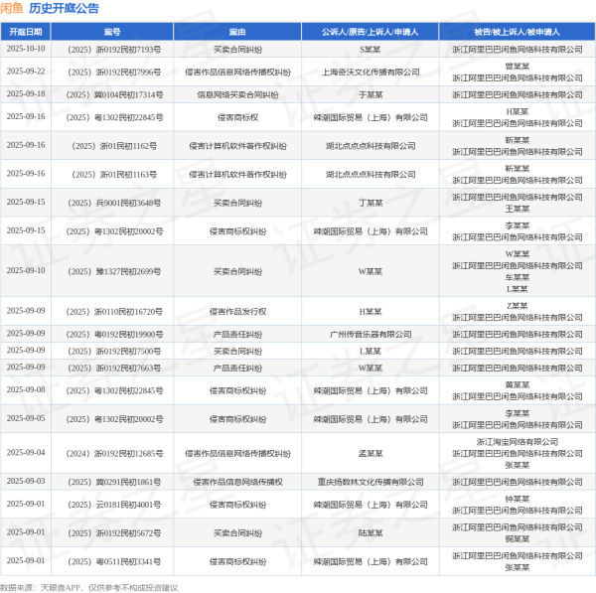Click defendant 黄某某
The image size is (596, 593).
point(517,384)
